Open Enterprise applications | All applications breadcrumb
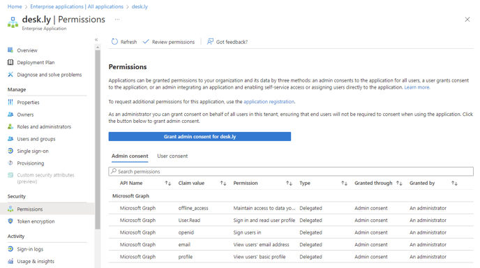 point(77,6)
